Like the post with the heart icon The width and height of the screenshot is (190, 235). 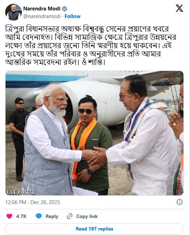tap(9, 216)
